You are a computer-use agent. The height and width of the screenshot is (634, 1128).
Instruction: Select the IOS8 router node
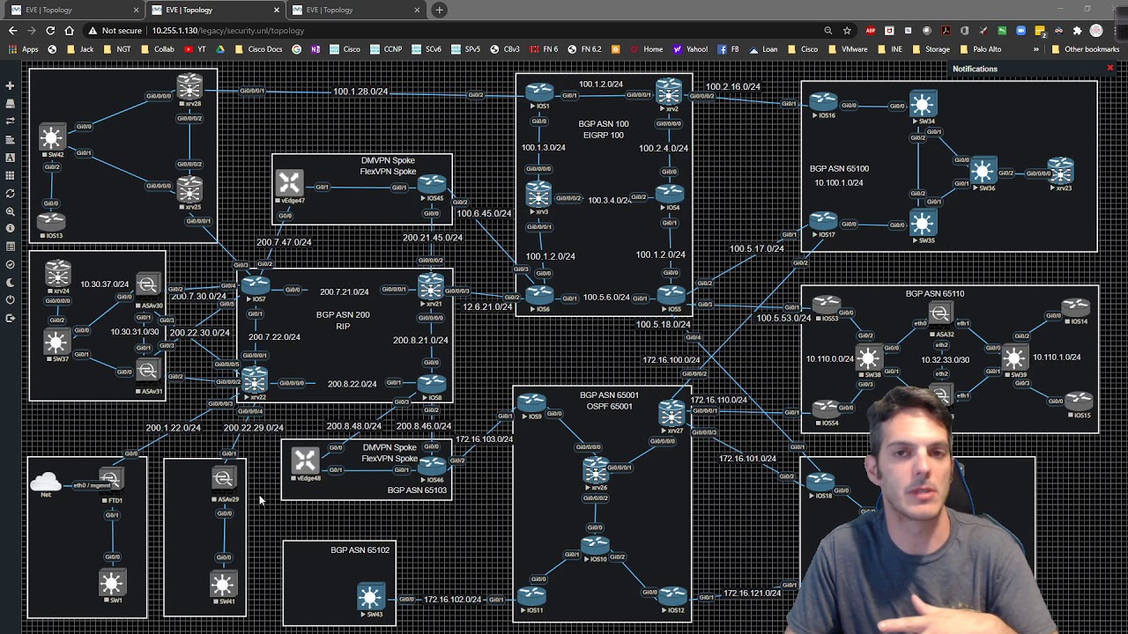[x=432, y=382]
